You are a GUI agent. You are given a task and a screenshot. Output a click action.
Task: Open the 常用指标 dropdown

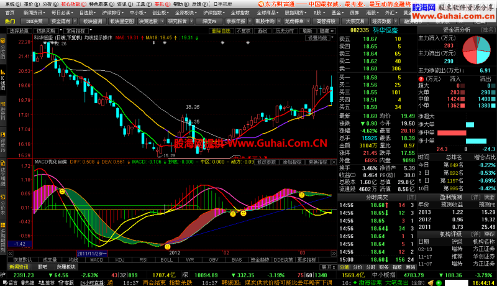[x=77, y=30]
